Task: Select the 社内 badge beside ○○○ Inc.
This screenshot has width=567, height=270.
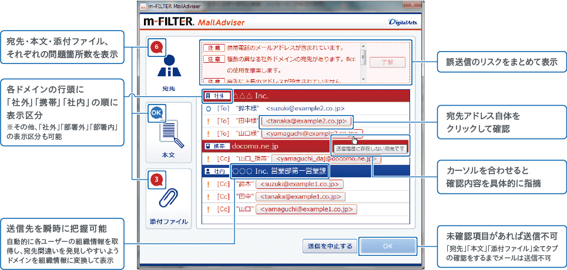Action: (217, 171)
